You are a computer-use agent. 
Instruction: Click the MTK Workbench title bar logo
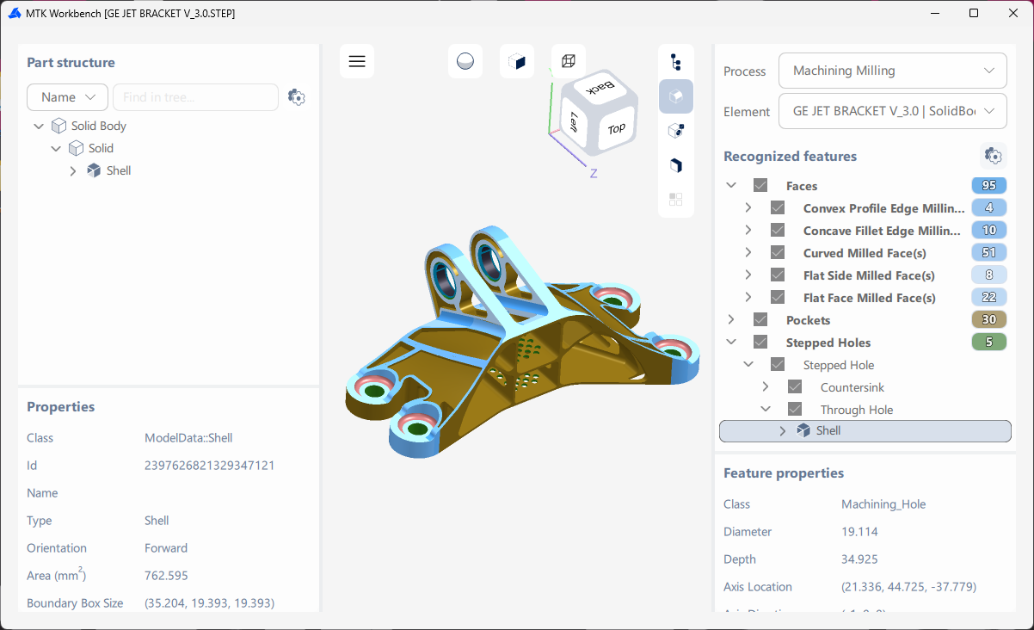(15, 13)
